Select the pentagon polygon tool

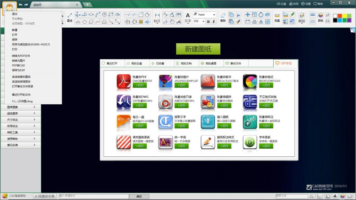click(x=84, y=22)
